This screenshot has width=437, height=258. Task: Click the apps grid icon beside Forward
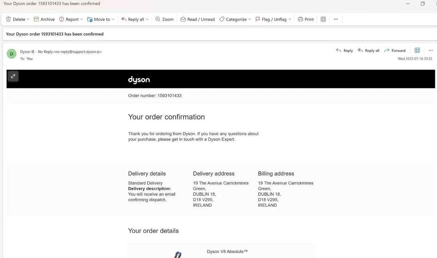pos(417,51)
